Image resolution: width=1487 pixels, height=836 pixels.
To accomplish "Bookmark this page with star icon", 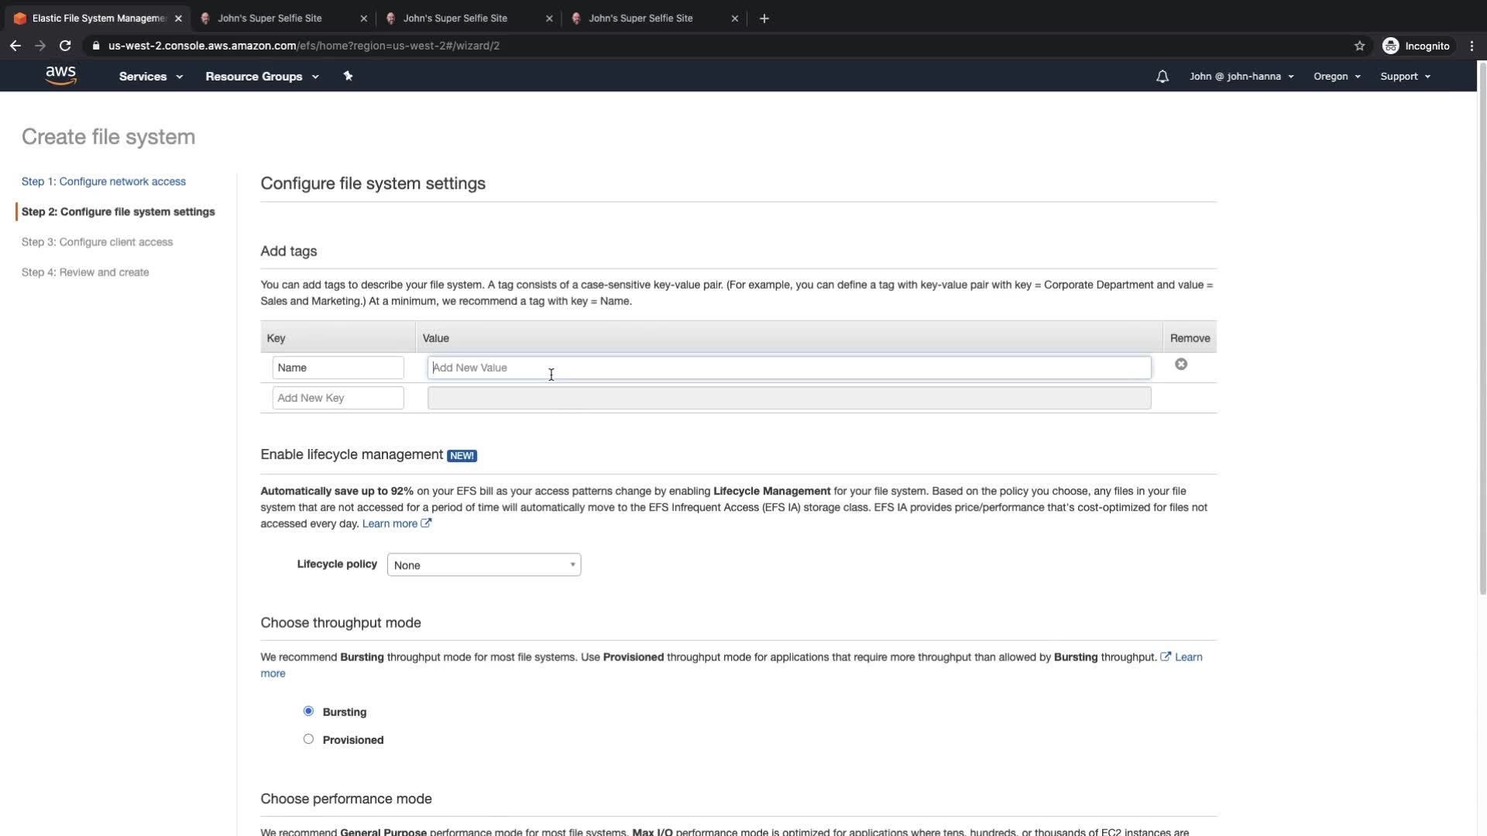I will tap(1359, 46).
